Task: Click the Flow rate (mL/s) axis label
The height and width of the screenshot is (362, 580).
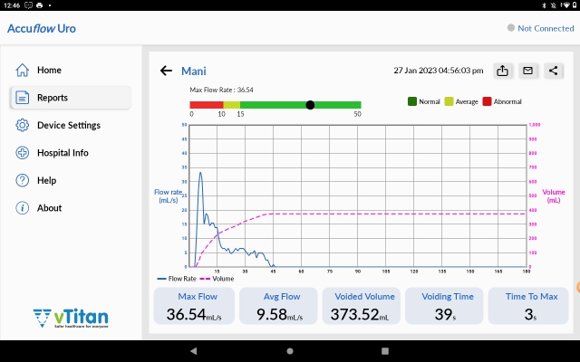Action: [169, 196]
